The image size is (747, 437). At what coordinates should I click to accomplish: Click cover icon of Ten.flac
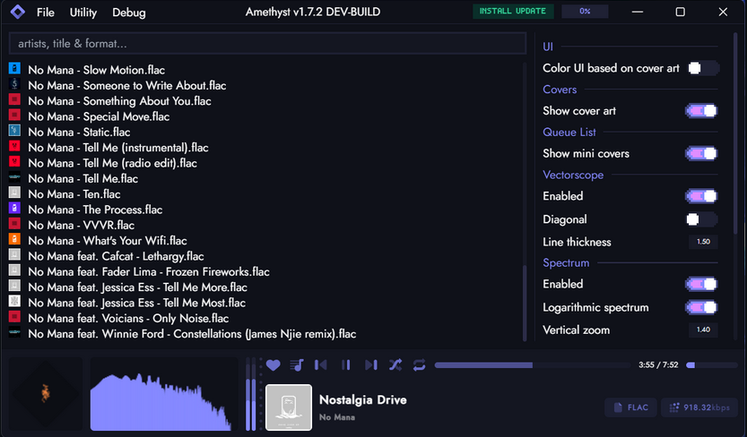[x=14, y=193]
